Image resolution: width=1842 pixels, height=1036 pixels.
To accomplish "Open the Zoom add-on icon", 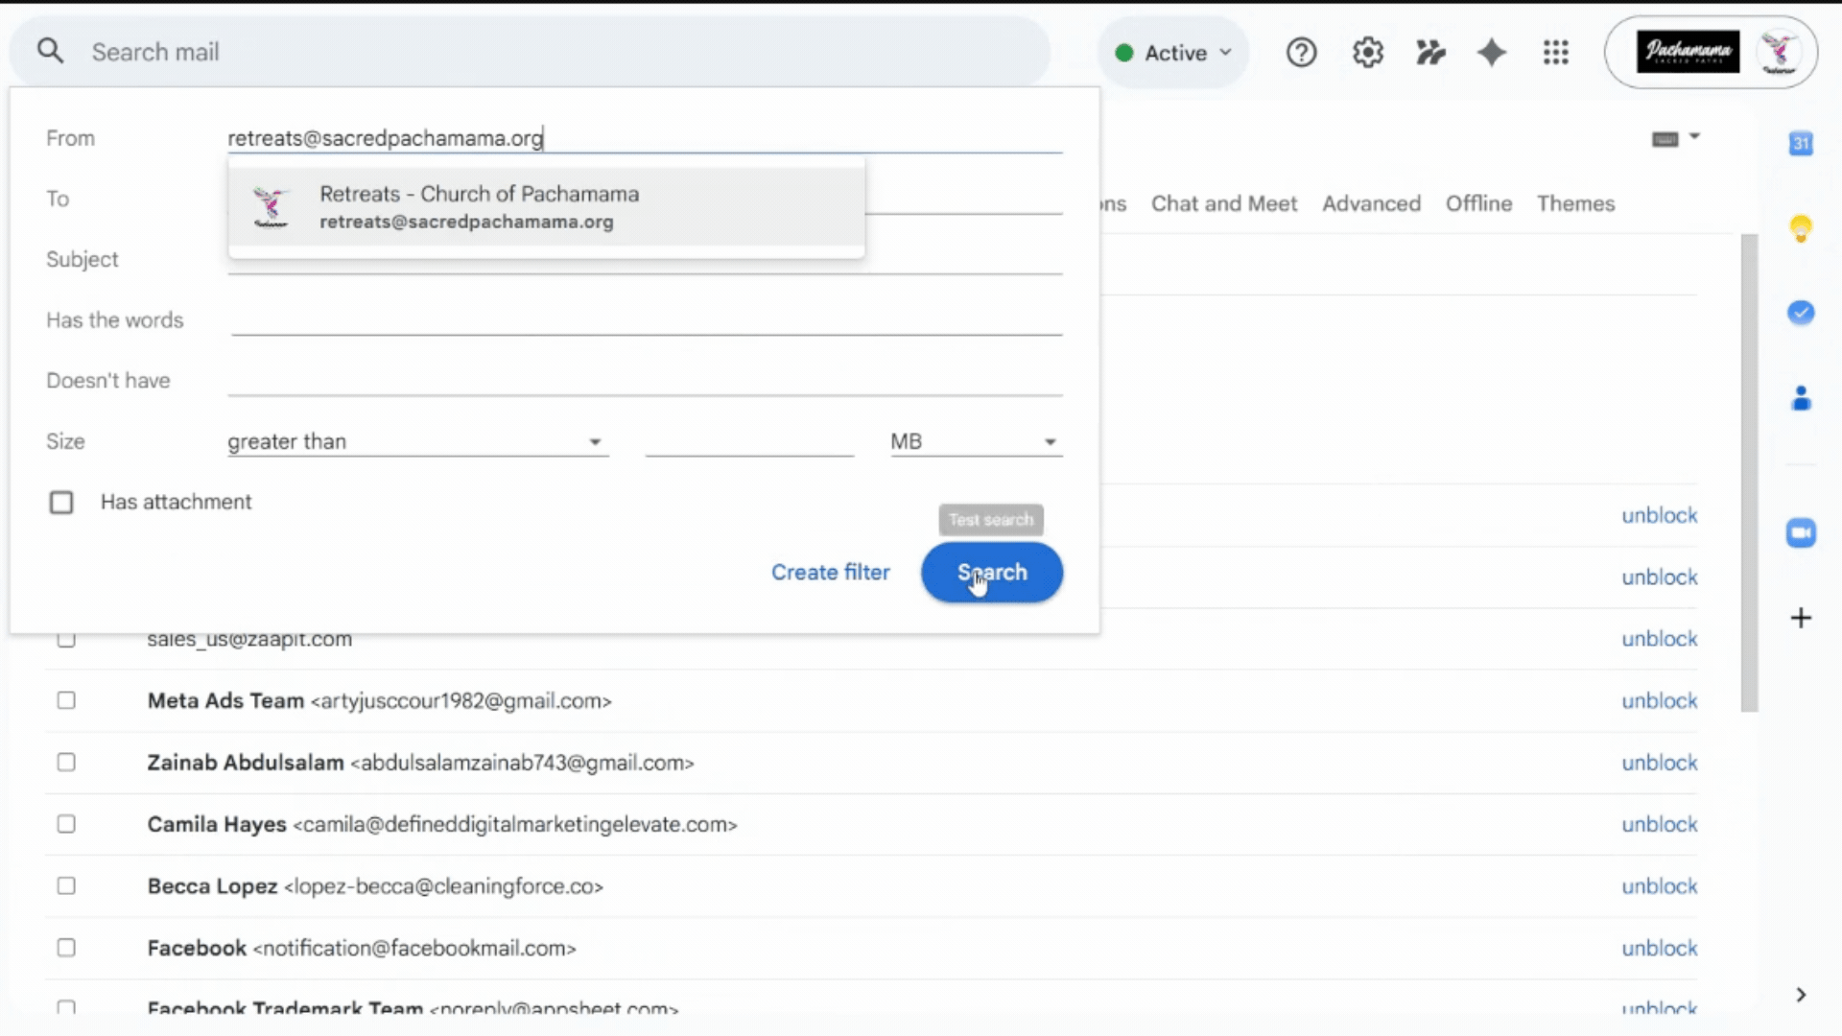I will 1801,533.
